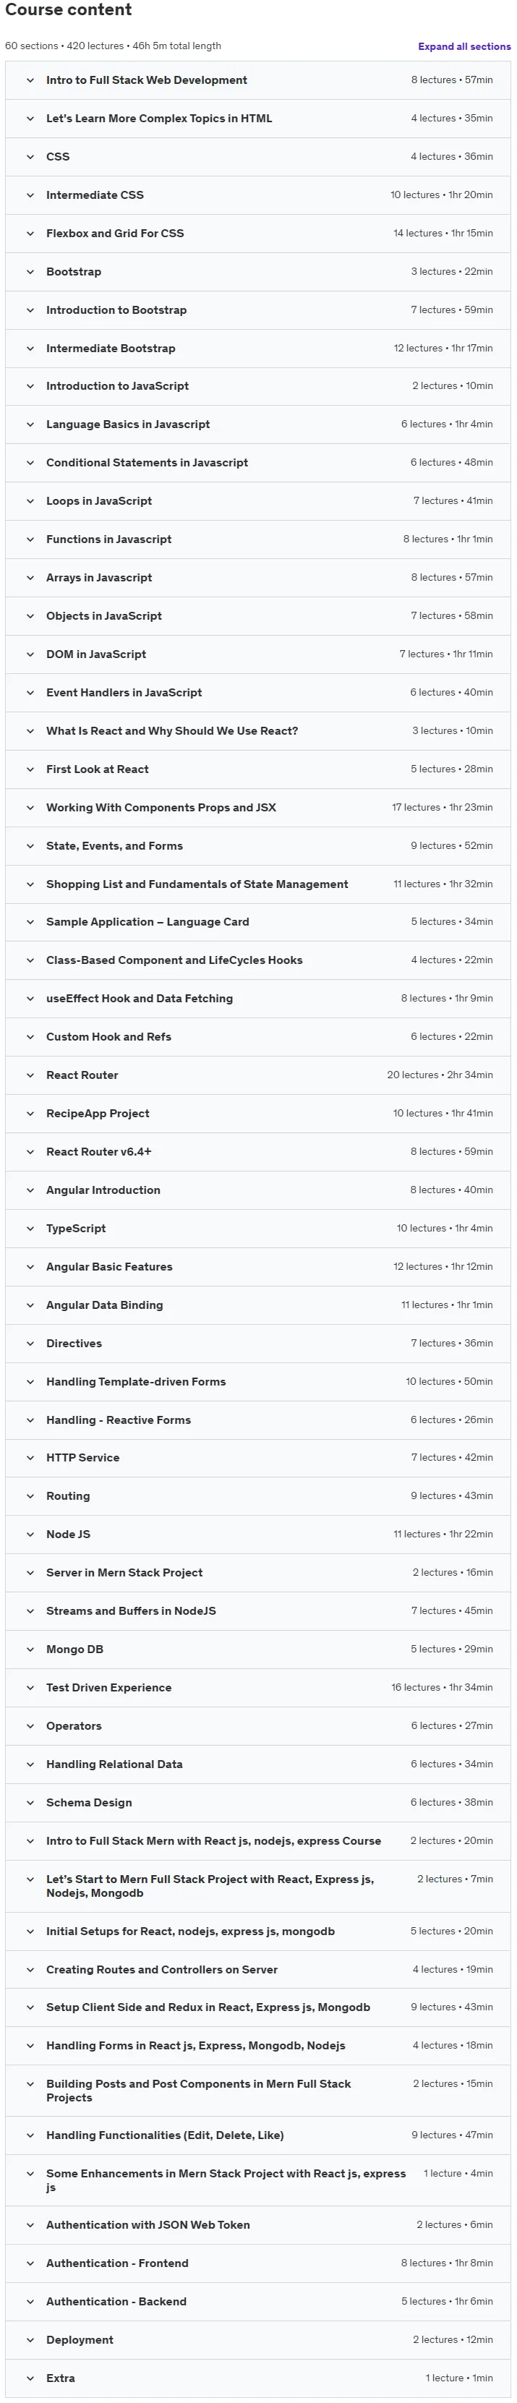
Task: Click the chevron beside Extra section
Action: click(x=30, y=2377)
